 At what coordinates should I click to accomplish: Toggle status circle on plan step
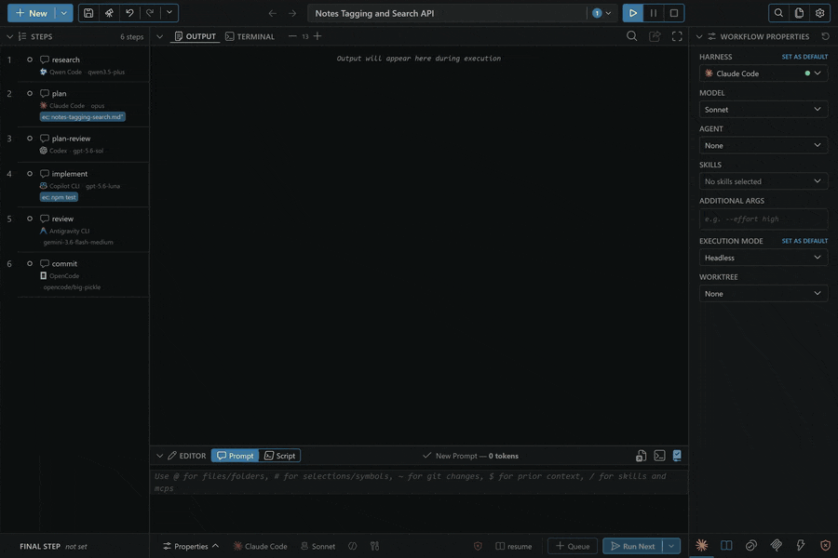(30, 93)
